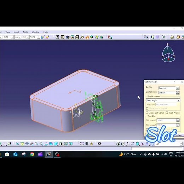Open the Tools menu
Viewport: 184px width, 184px height.
pyautogui.click(x=25, y=32)
